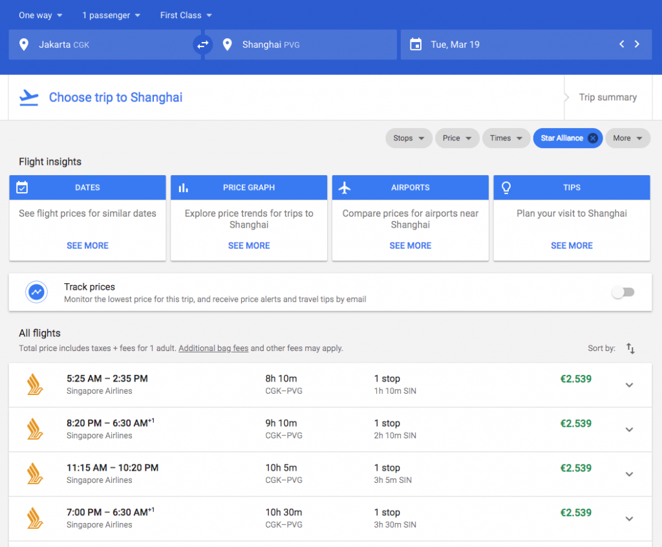Click Singapore Airlines logo on 5:25 AM flight
This screenshot has width=662, height=547.
coord(35,385)
